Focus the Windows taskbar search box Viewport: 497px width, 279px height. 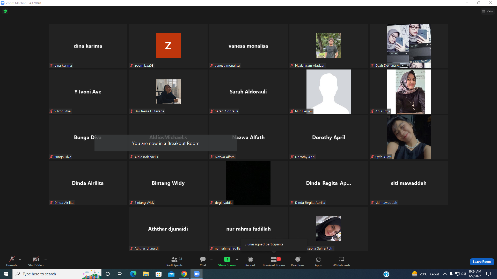(x=57, y=274)
